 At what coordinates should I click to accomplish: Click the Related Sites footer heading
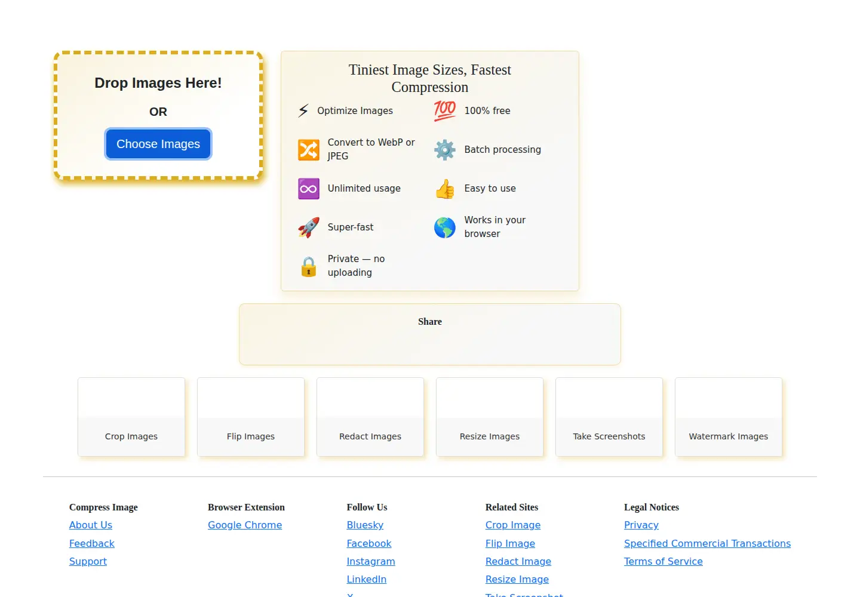click(x=512, y=507)
